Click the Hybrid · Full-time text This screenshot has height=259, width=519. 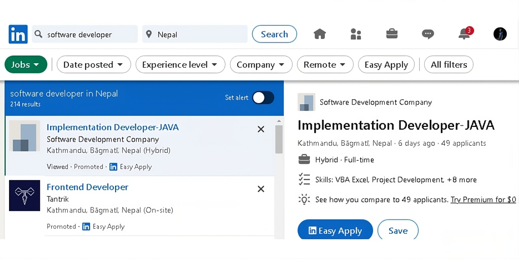pyautogui.click(x=345, y=160)
